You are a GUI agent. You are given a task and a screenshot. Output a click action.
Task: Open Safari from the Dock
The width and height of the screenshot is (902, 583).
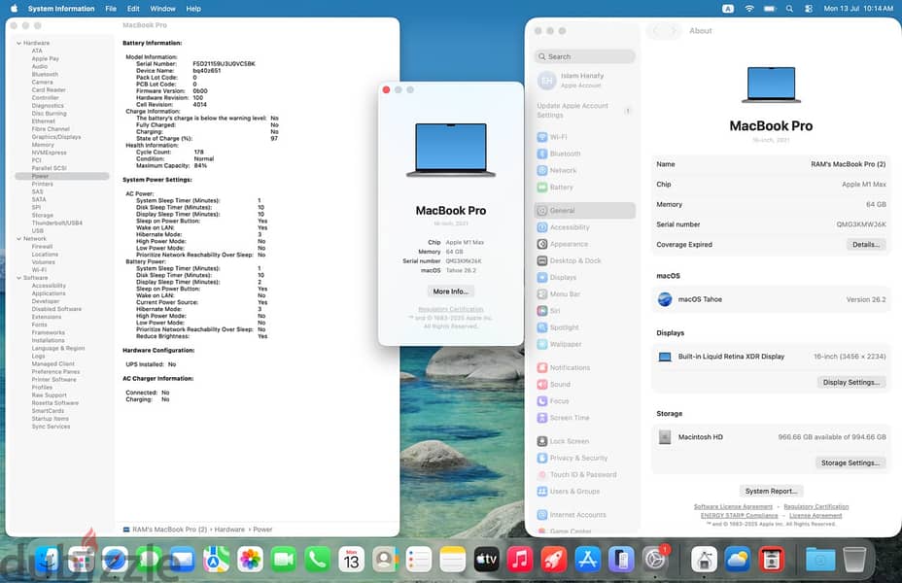(115, 559)
